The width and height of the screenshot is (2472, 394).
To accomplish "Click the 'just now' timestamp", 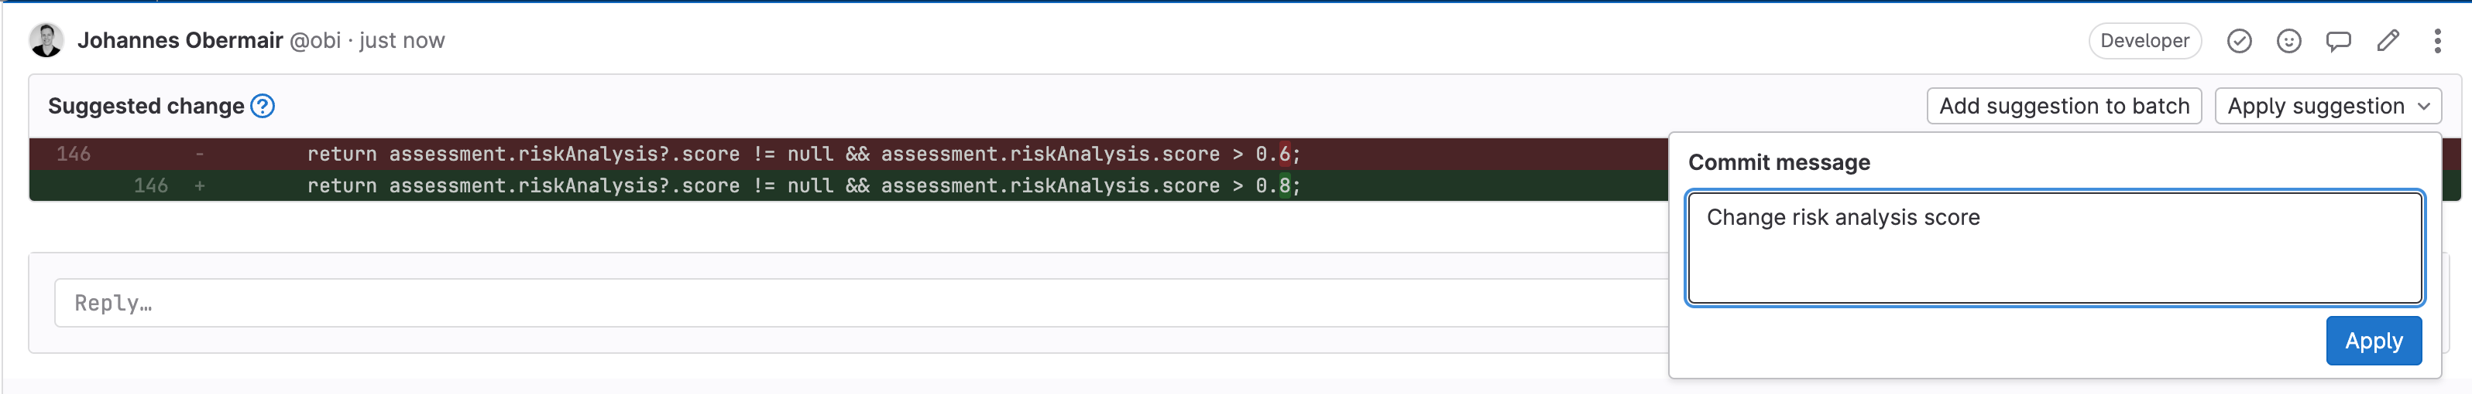I will 402,41.
